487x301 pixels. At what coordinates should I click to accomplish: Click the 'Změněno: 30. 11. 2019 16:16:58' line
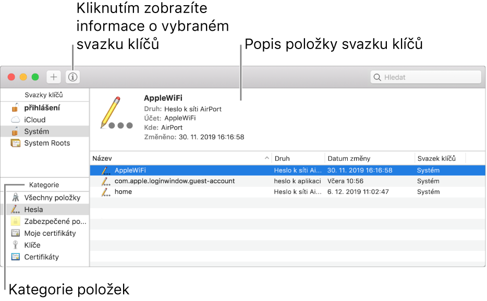coord(194,137)
